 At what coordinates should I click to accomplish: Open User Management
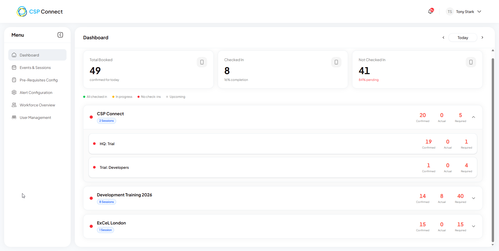[x=37, y=117]
